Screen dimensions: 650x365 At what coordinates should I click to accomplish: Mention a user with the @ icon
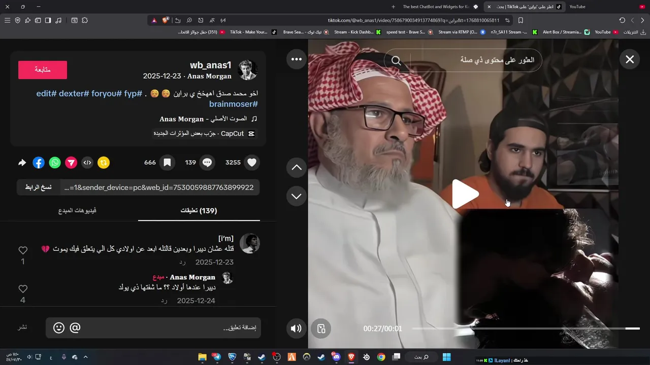[x=75, y=328]
